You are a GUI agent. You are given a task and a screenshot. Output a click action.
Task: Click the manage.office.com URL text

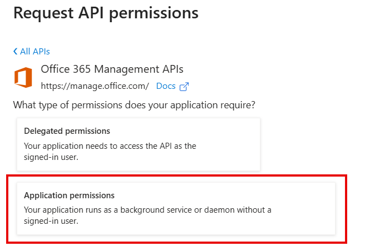tap(95, 86)
